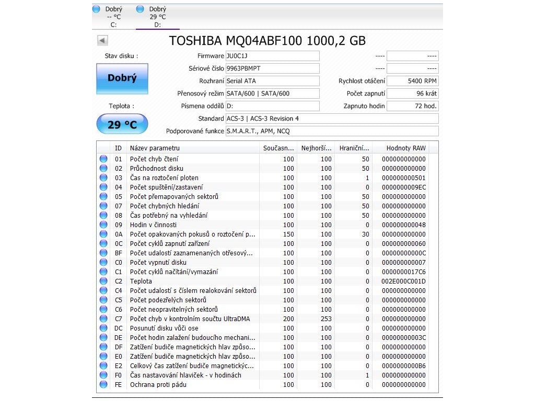This screenshot has height=401, width=535.
Task: Click the status icon of row F0 Čas nastavování hlaviček
Action: tap(103, 375)
